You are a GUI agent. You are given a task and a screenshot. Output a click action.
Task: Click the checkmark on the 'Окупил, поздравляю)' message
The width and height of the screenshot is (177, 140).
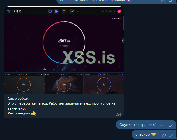(x=171, y=126)
